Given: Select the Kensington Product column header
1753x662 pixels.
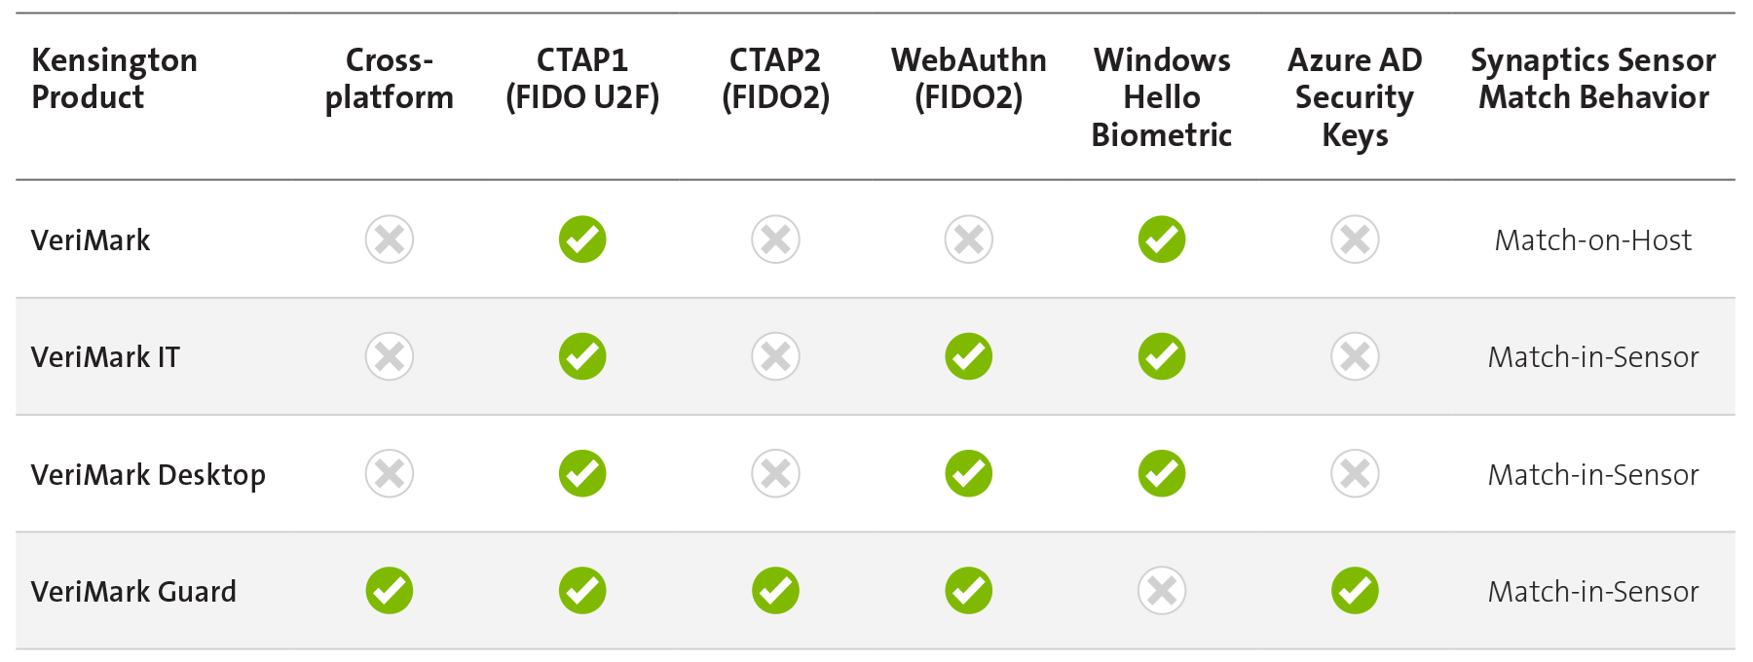Looking at the screenshot, I should (x=114, y=79).
